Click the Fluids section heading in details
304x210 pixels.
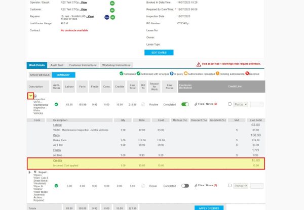[x=57, y=150]
